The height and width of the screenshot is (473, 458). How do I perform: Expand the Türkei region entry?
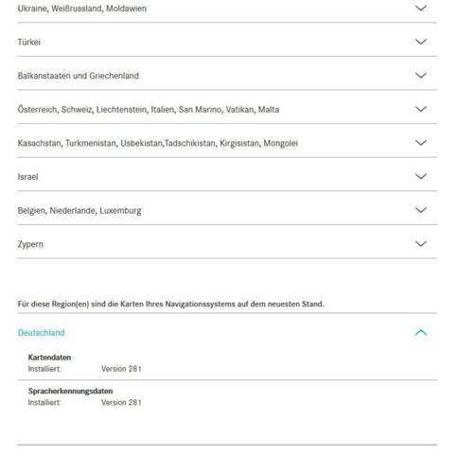tap(227, 42)
